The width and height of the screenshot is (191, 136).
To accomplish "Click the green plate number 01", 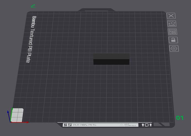I will (180, 118).
